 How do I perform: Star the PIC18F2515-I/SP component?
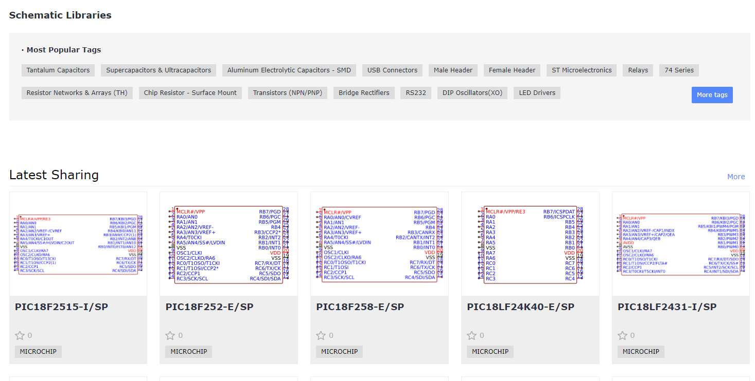(x=20, y=335)
